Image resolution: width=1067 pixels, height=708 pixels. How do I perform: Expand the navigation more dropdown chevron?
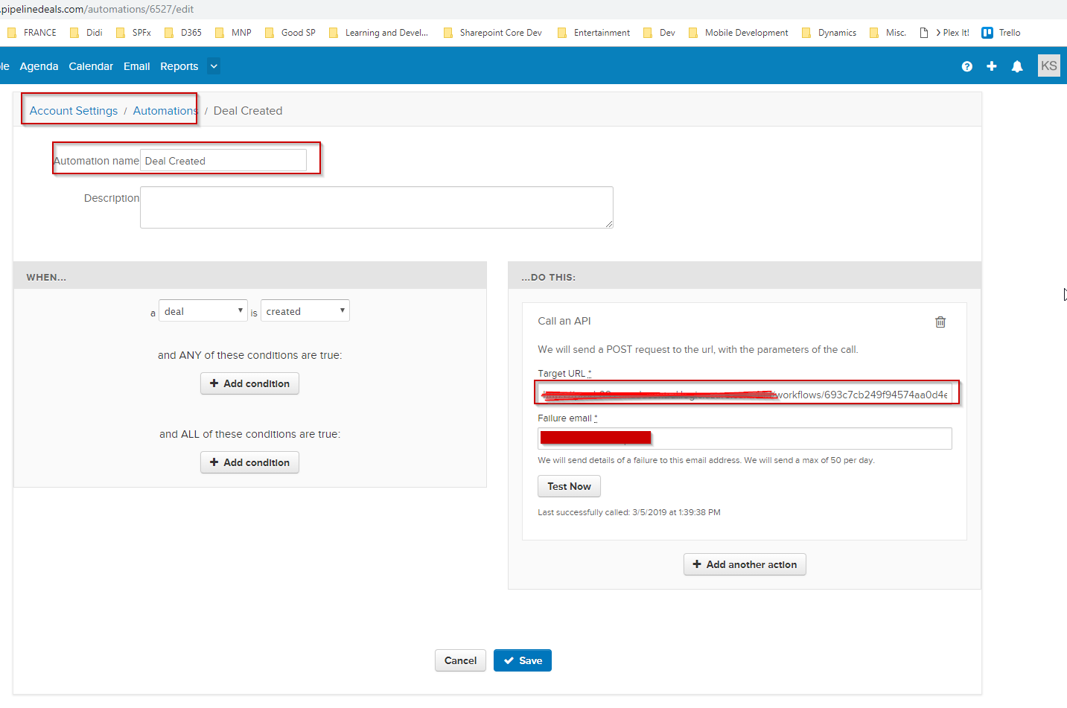pos(214,66)
